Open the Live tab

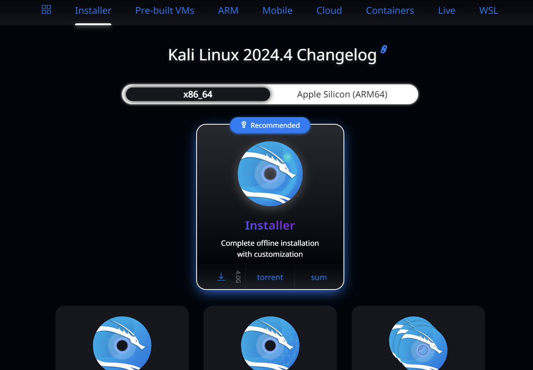(447, 11)
